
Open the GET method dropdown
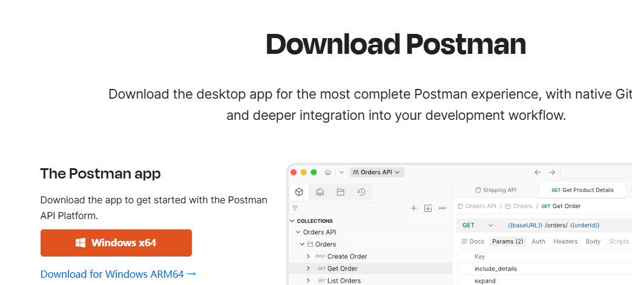tap(478, 225)
